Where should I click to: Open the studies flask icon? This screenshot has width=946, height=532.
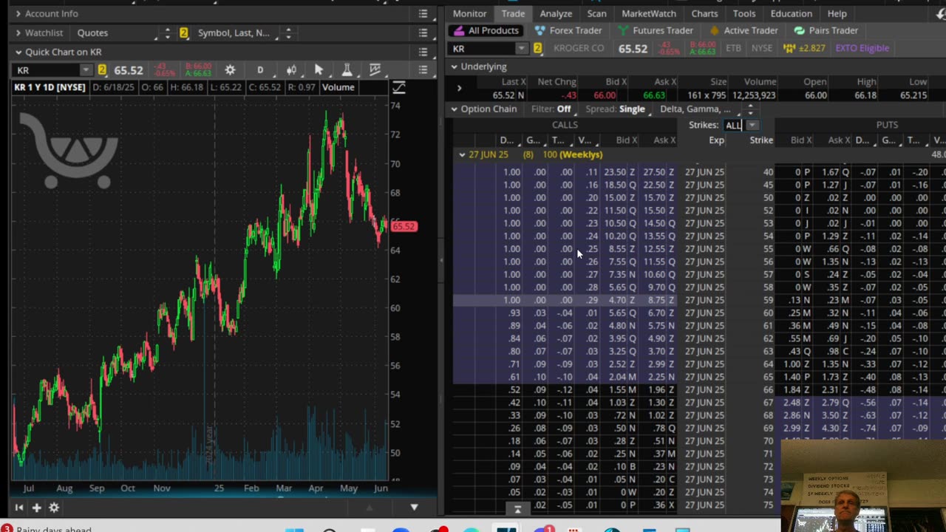tap(347, 70)
